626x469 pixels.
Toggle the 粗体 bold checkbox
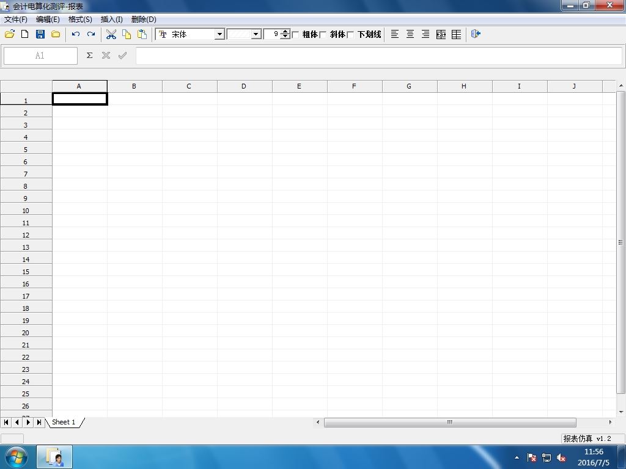point(296,35)
